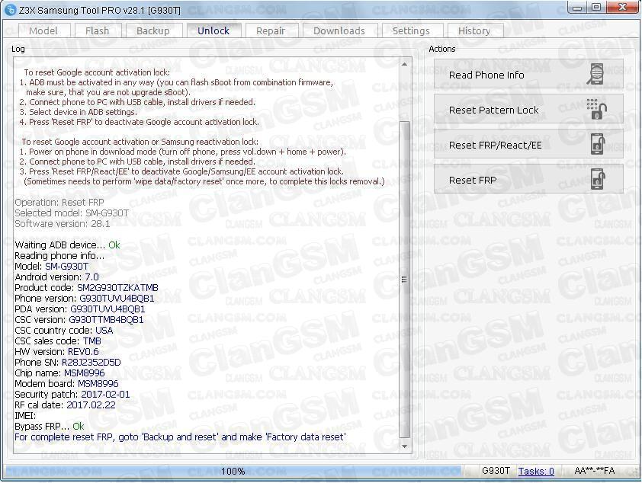Click the 'Model: SM-G930T' log line

tap(51, 267)
